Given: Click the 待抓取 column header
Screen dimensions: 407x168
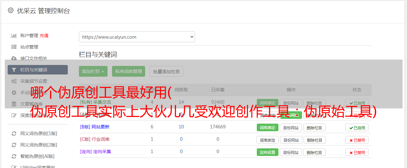Looking at the screenshot, I should coord(181,90).
